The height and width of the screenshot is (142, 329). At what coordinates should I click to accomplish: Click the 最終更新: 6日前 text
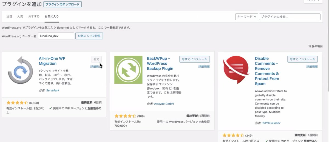pyautogui.click(x=92, y=102)
